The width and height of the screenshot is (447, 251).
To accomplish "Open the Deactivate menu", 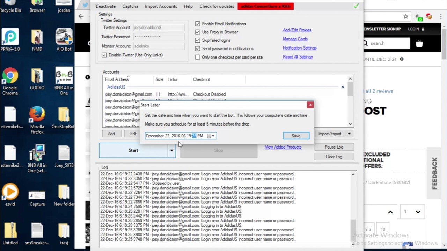I will point(105,6).
